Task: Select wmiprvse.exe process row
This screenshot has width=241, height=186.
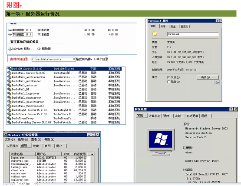Action: click(49, 161)
